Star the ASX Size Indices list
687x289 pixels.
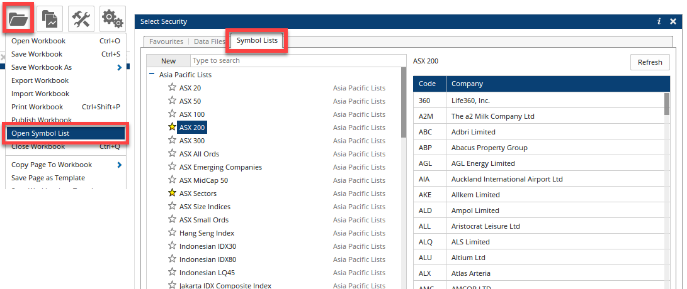[172, 206]
